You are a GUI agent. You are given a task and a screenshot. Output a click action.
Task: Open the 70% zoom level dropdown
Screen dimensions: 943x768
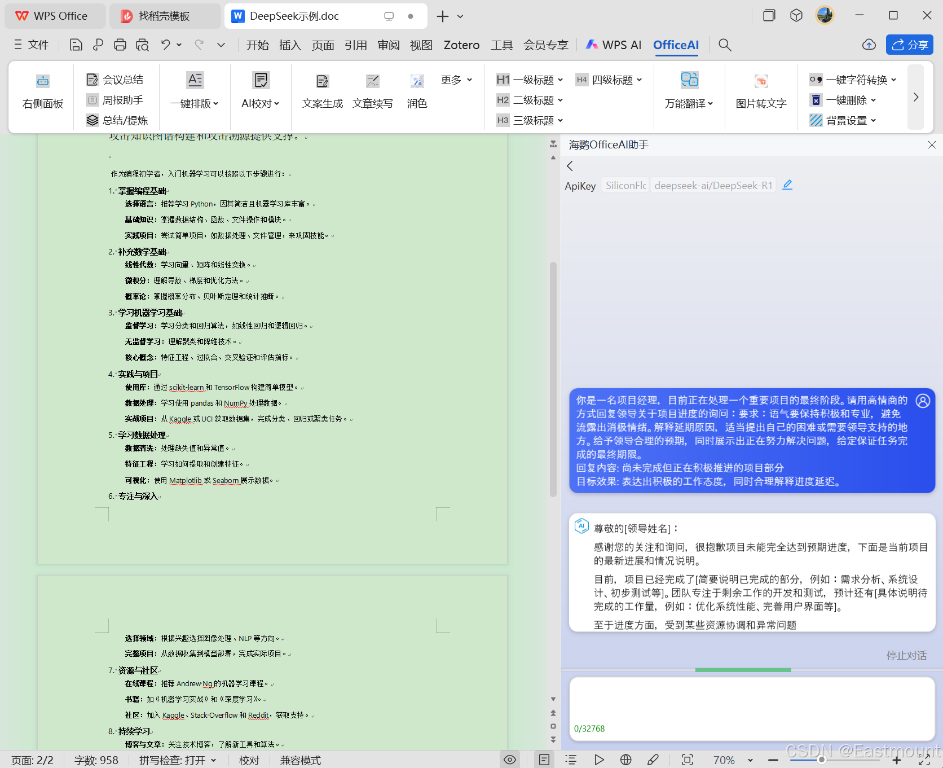pos(733,760)
